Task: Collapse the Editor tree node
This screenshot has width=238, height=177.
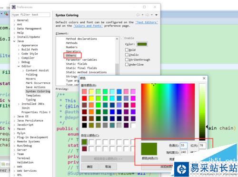Action: (x=19, y=66)
